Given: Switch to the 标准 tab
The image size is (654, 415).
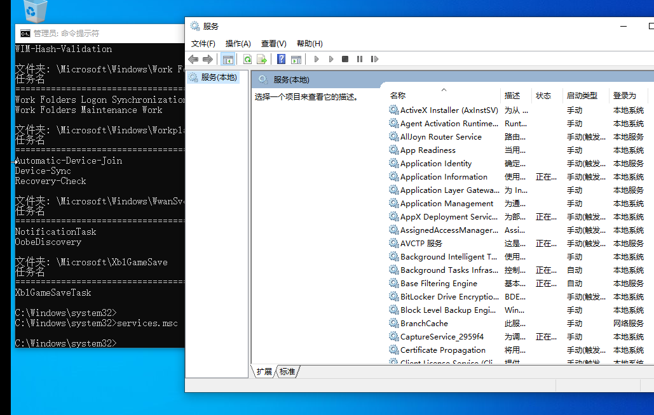Looking at the screenshot, I should coord(287,371).
